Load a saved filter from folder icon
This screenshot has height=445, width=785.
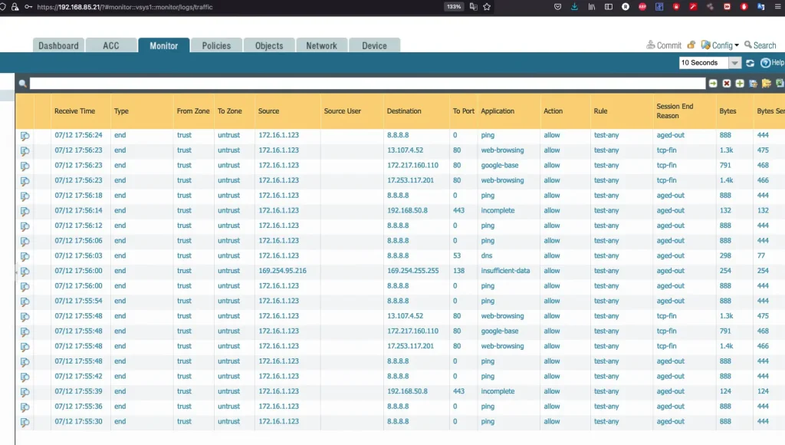[766, 84]
